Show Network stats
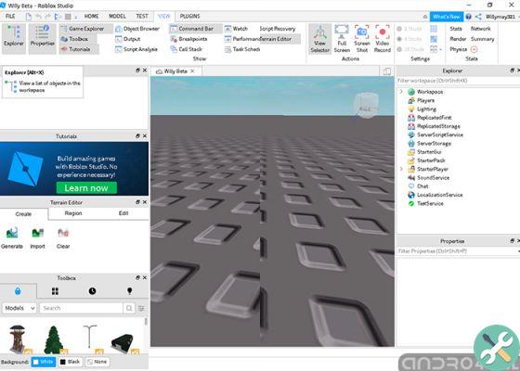520x371 pixels. click(x=480, y=29)
